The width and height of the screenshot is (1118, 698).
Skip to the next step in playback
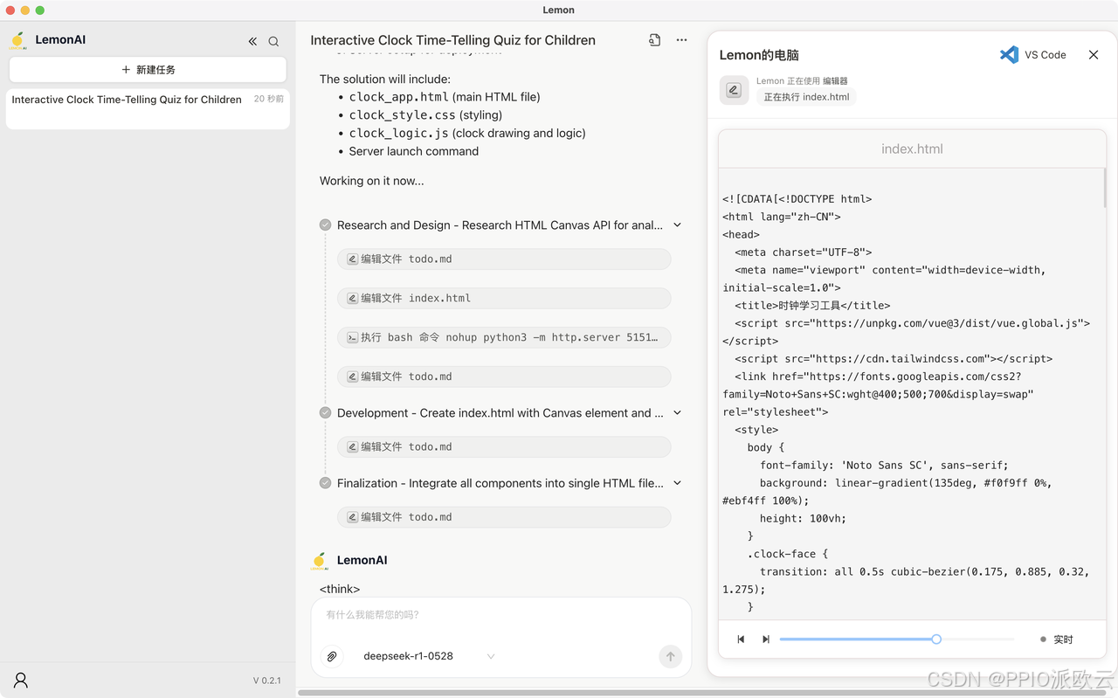[x=766, y=639]
